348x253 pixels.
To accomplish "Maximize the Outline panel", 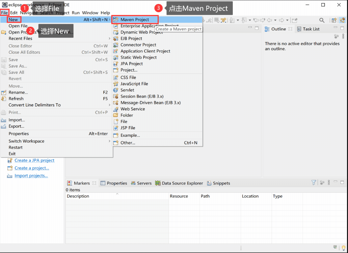I will 342,28.
